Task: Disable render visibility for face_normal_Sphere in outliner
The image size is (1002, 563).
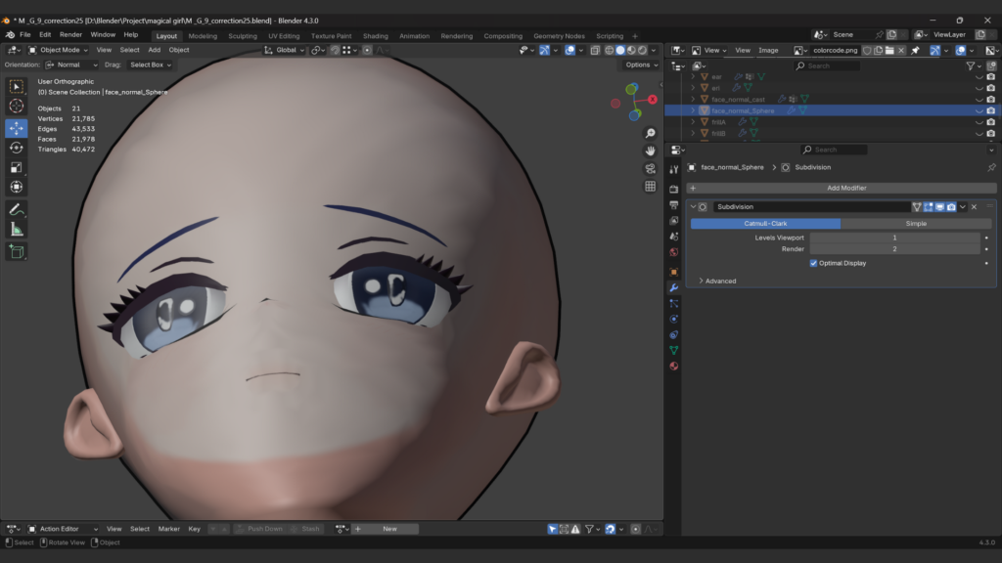Action: [990, 110]
